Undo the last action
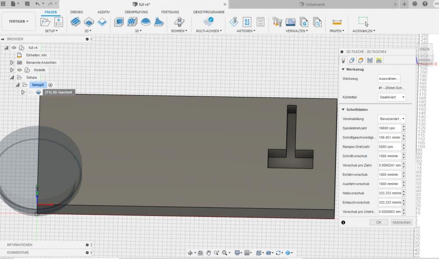The width and height of the screenshot is (439, 259). click(x=37, y=4)
